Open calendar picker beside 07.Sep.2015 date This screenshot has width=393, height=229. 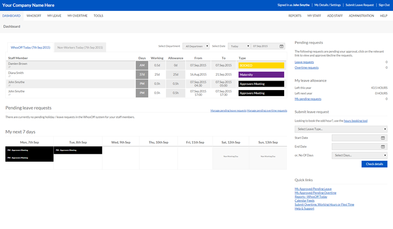281,46
